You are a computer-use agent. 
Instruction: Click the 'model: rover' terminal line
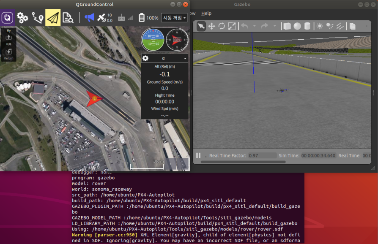[89, 183]
